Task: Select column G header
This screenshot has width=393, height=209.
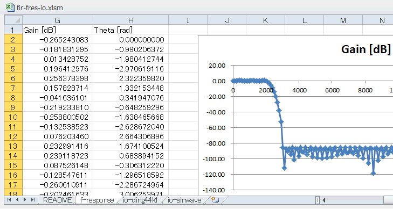Action: click(x=58, y=20)
